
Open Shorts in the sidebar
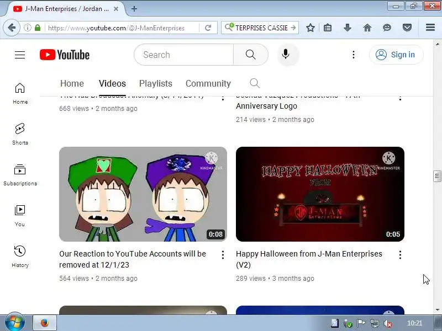(20, 134)
